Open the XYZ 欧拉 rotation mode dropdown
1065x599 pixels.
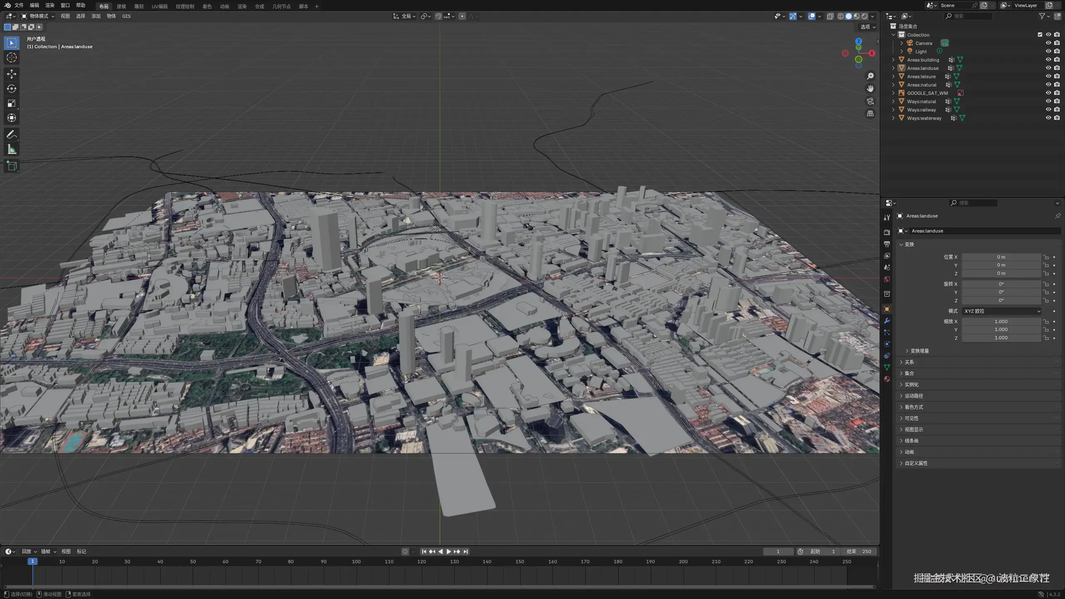[x=1001, y=311]
